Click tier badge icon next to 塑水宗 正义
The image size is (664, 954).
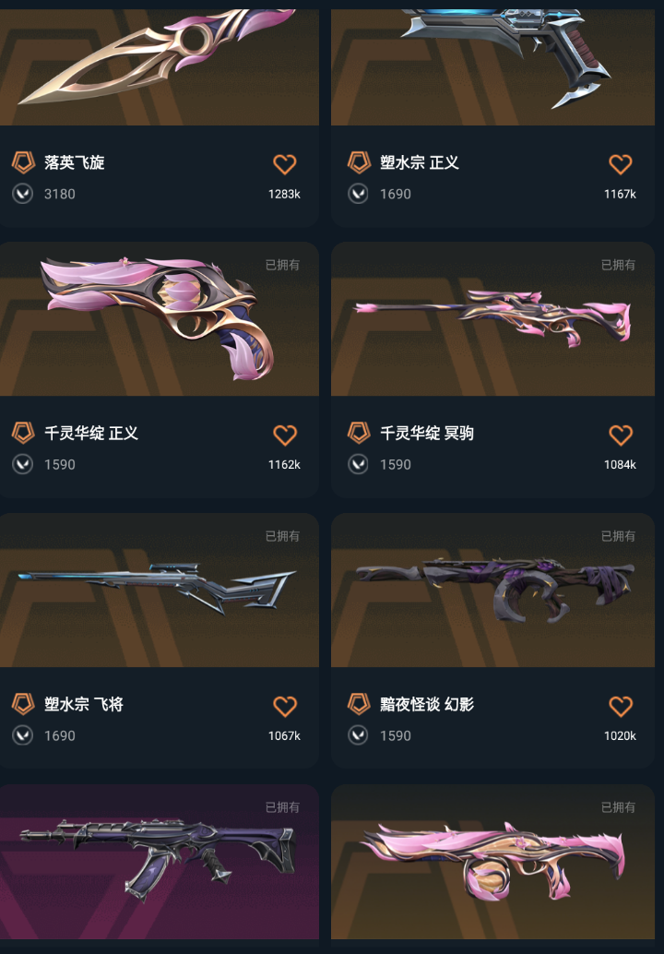click(359, 162)
